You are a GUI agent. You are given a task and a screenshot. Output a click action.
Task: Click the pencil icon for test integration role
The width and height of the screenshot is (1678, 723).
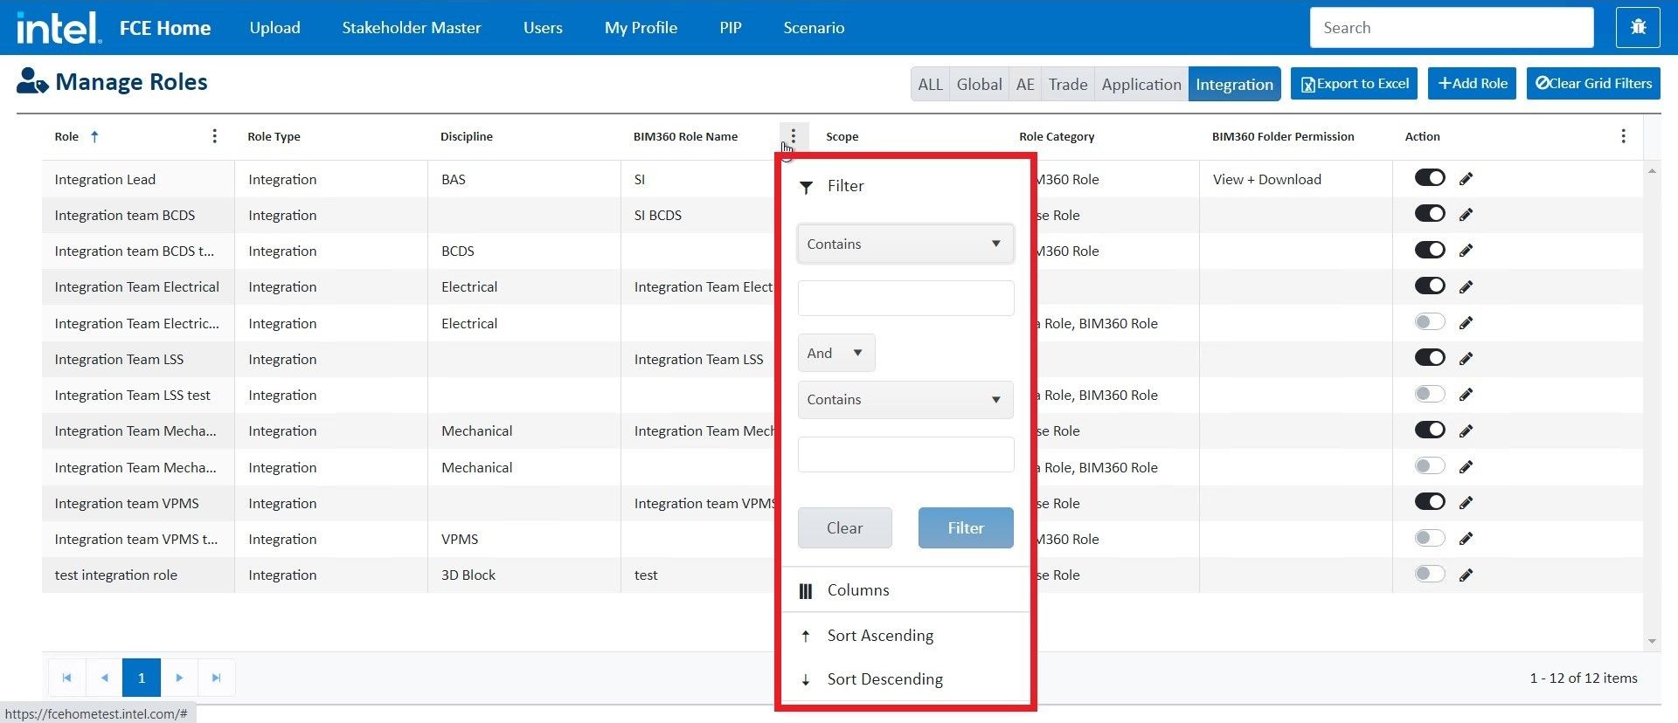click(1466, 575)
